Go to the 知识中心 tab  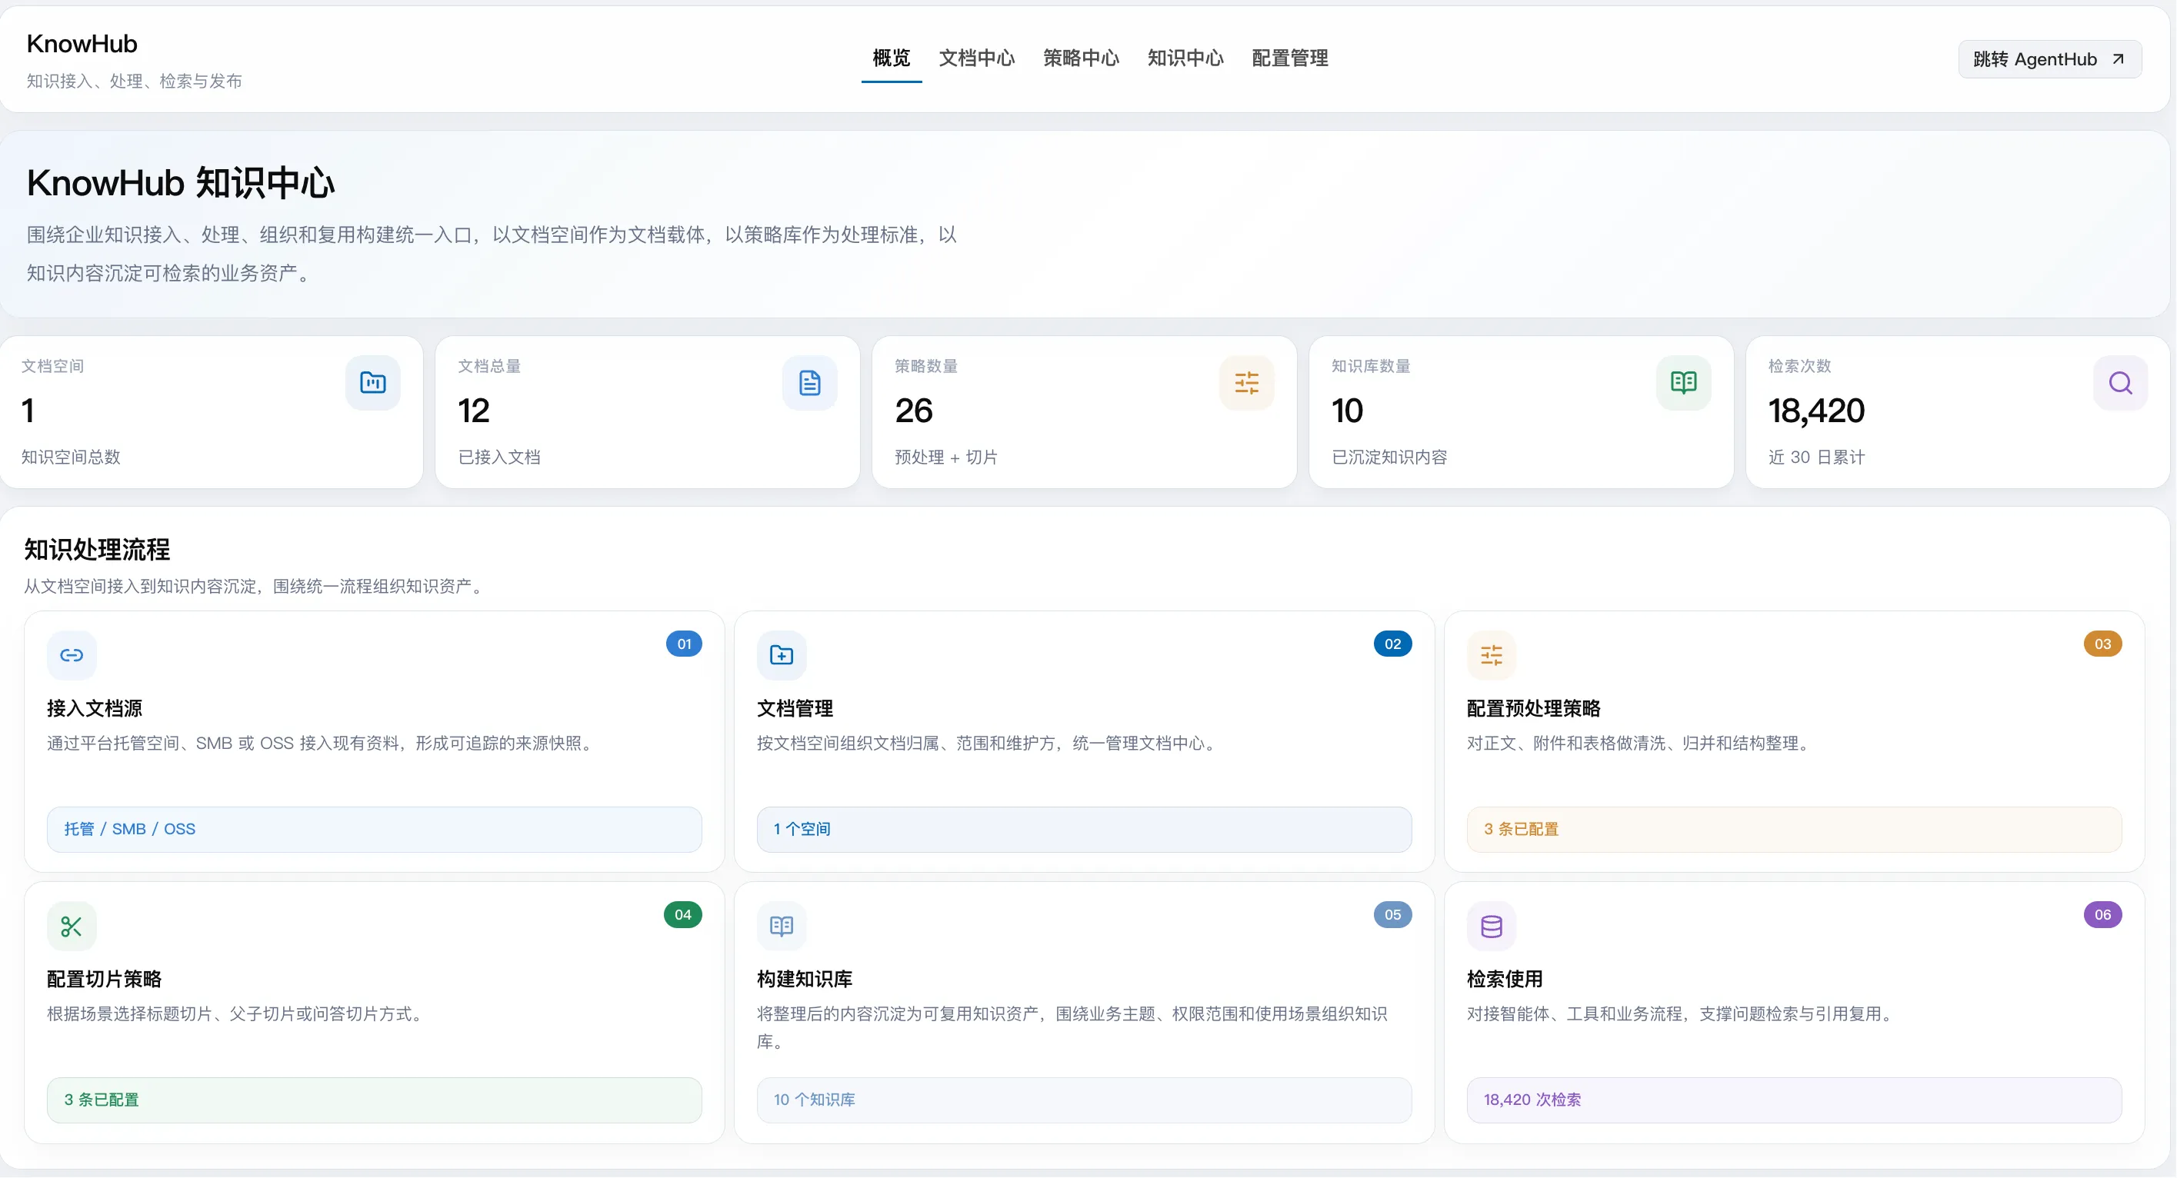1185,58
